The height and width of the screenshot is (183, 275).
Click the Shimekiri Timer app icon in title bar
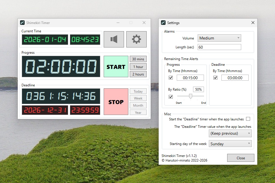click(22, 23)
